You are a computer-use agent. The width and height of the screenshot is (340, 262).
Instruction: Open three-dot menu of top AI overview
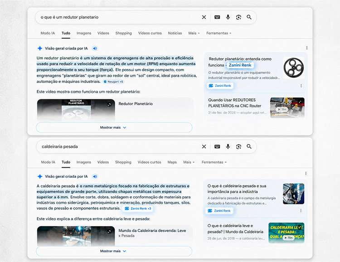[306, 48]
